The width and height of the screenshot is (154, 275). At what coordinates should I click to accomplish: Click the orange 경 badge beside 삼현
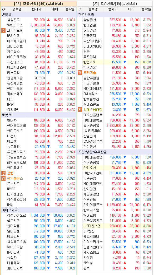(3, 173)
